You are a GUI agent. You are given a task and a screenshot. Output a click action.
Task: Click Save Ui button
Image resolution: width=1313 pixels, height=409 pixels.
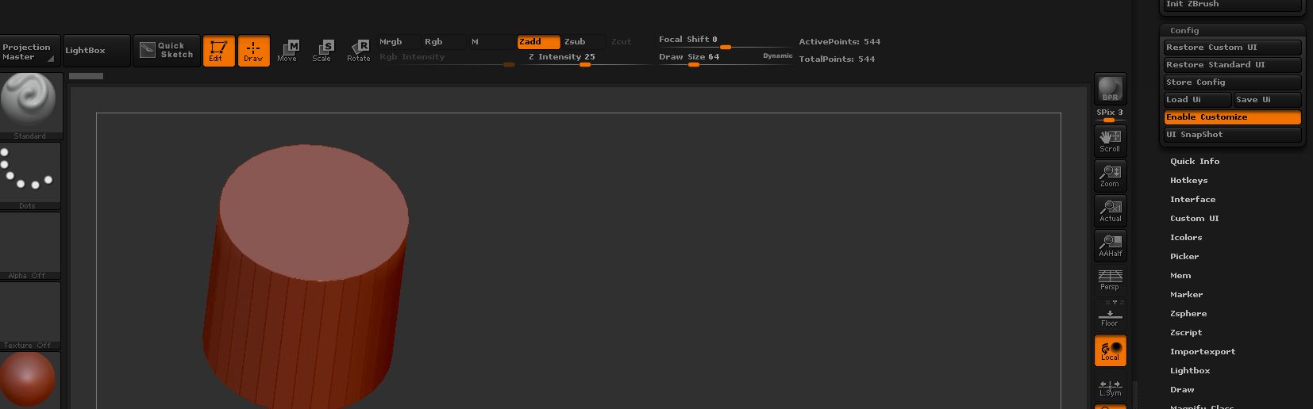pyautogui.click(x=1267, y=100)
